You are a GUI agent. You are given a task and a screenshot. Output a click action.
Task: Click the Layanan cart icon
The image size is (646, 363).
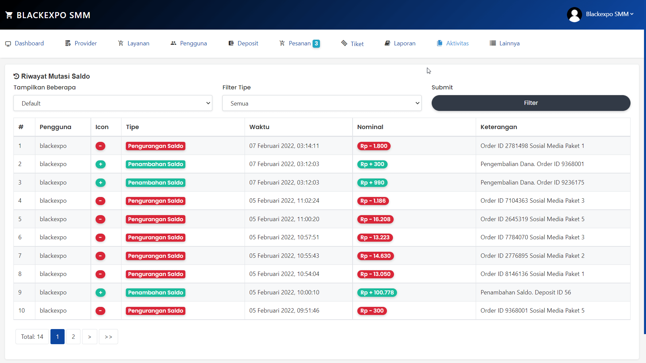pyautogui.click(x=121, y=43)
